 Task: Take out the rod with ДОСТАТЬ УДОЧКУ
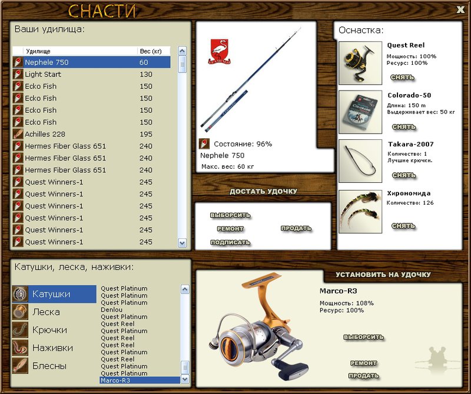point(263,192)
